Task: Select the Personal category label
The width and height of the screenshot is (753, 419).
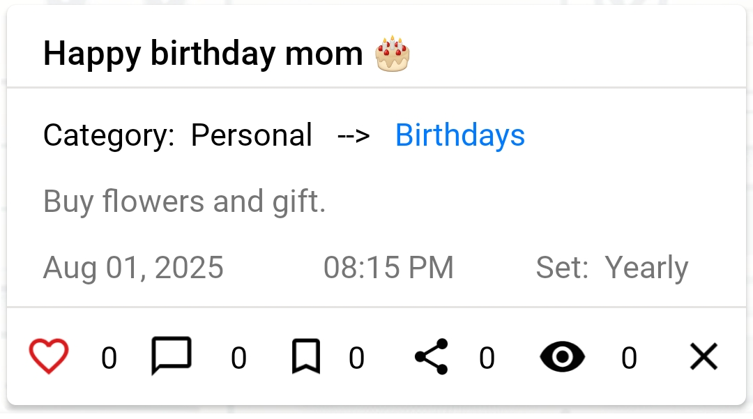Action: point(251,135)
